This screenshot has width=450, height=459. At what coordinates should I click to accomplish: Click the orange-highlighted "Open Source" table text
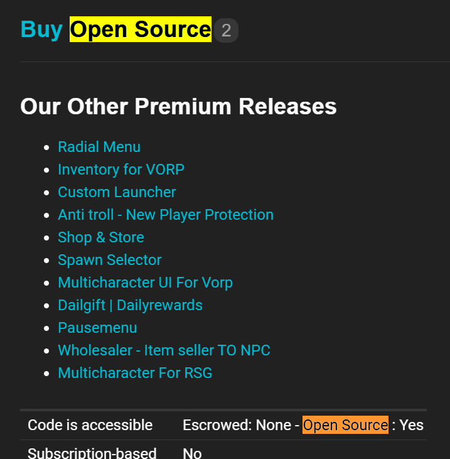(x=345, y=425)
